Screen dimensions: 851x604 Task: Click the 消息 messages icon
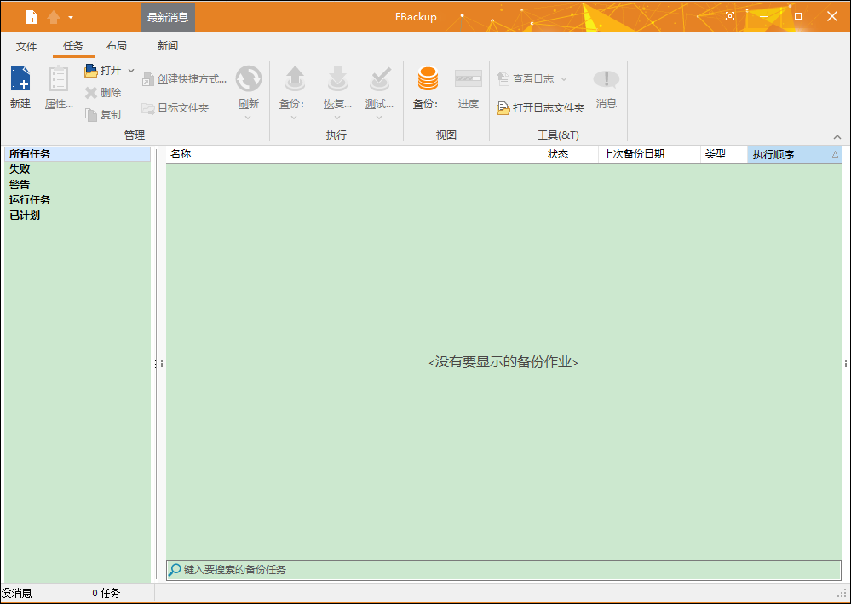pos(607,80)
